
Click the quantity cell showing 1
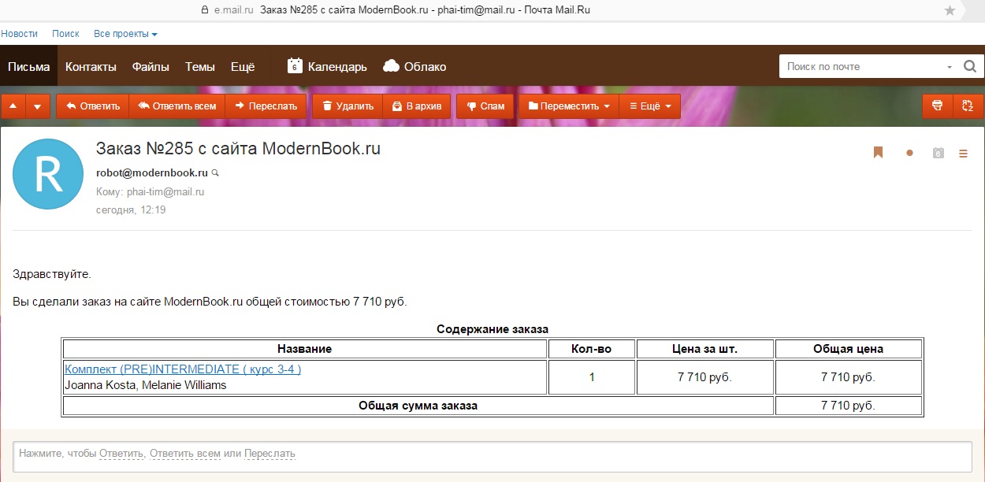[x=592, y=377]
